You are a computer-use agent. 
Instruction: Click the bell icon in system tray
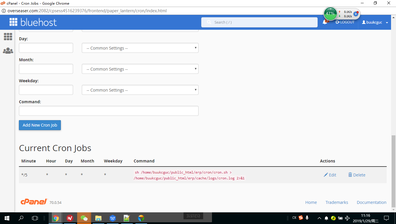pyautogui.click(x=326, y=218)
